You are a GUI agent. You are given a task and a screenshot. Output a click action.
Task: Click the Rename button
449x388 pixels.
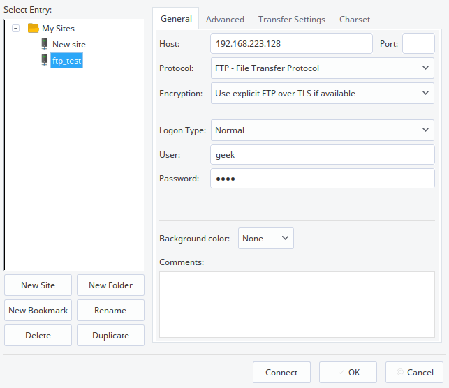pos(110,310)
